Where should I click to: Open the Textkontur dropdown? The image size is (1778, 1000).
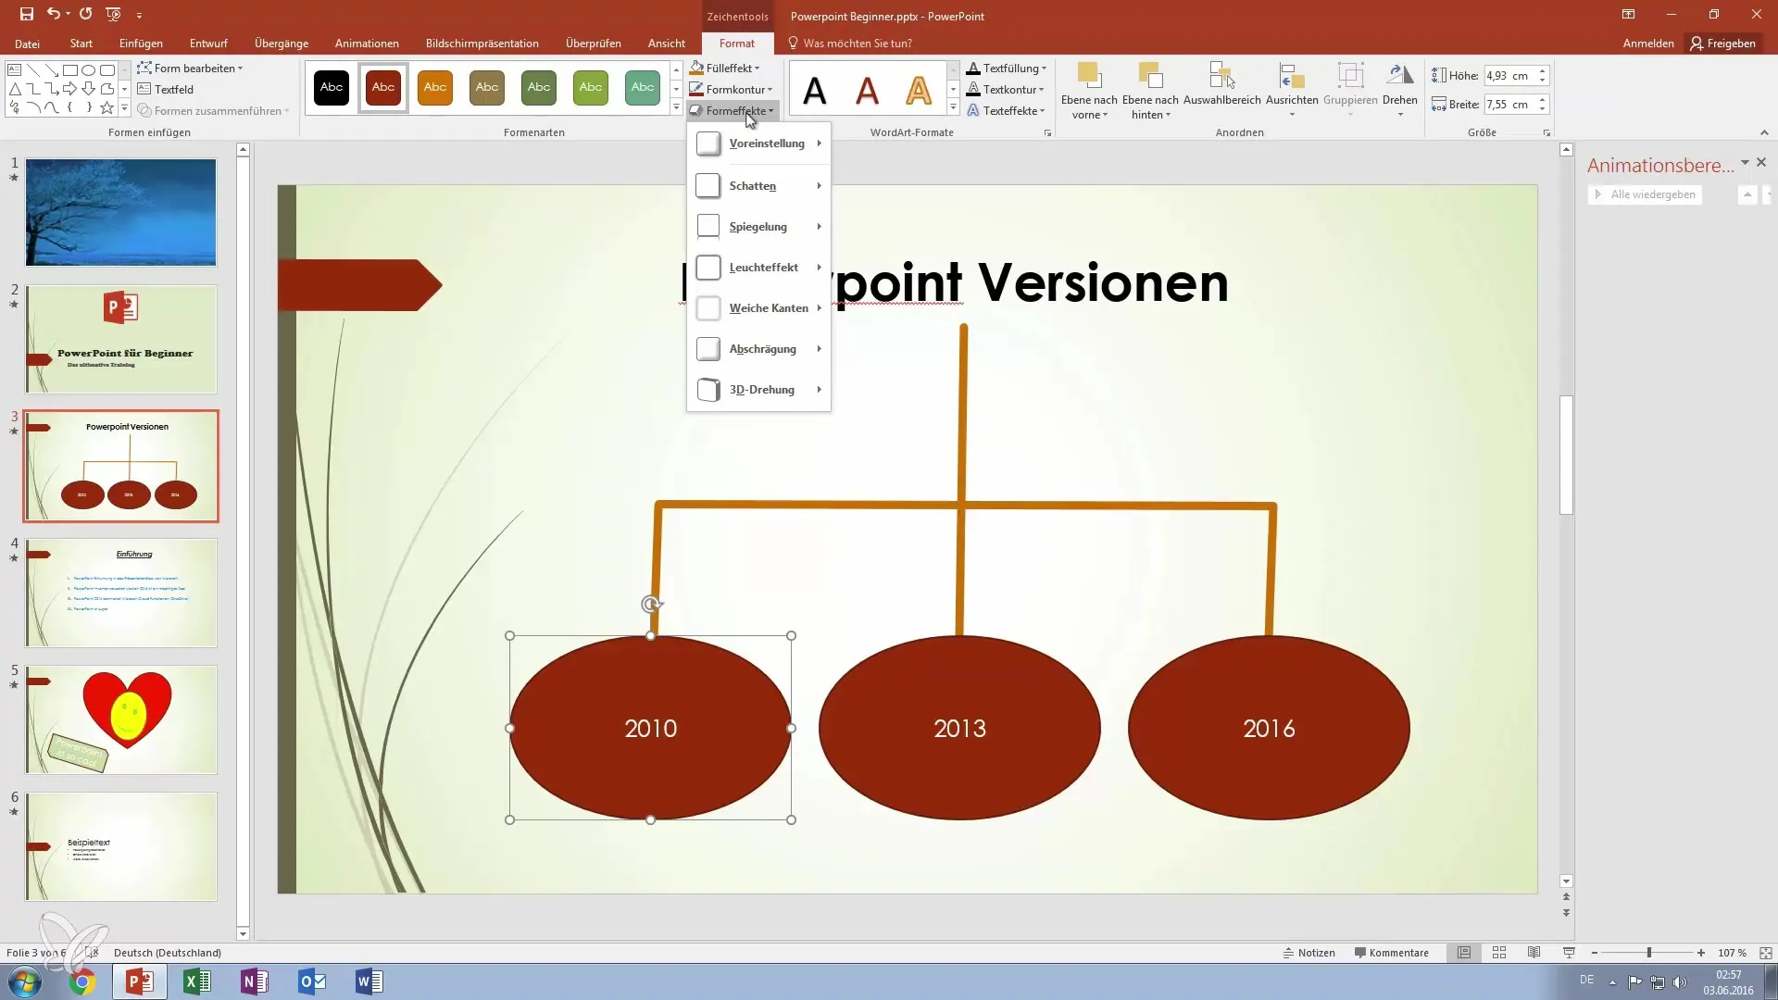click(1006, 90)
